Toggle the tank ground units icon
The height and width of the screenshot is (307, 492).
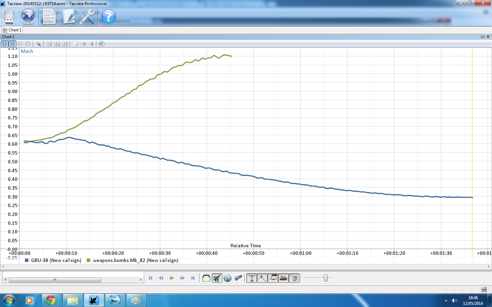(284, 278)
